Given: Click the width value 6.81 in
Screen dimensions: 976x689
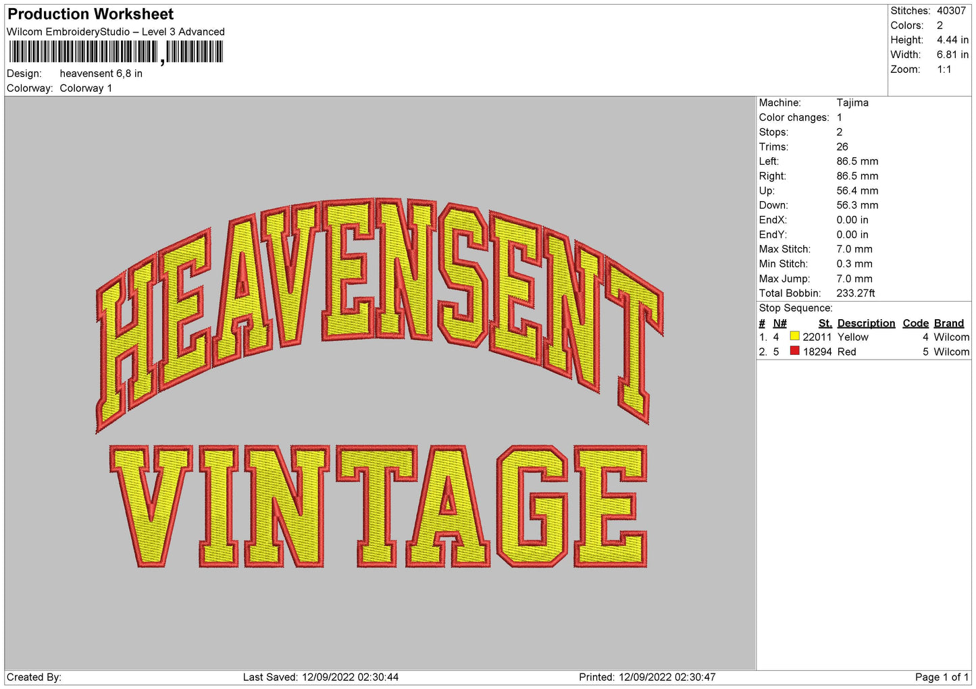Looking at the screenshot, I should pos(952,55).
